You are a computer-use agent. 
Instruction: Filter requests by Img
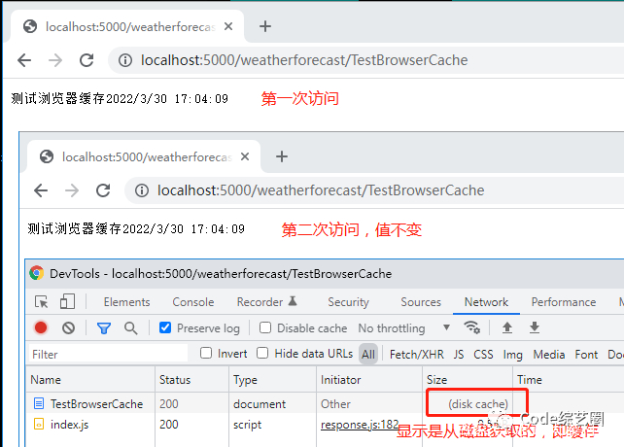coord(512,355)
